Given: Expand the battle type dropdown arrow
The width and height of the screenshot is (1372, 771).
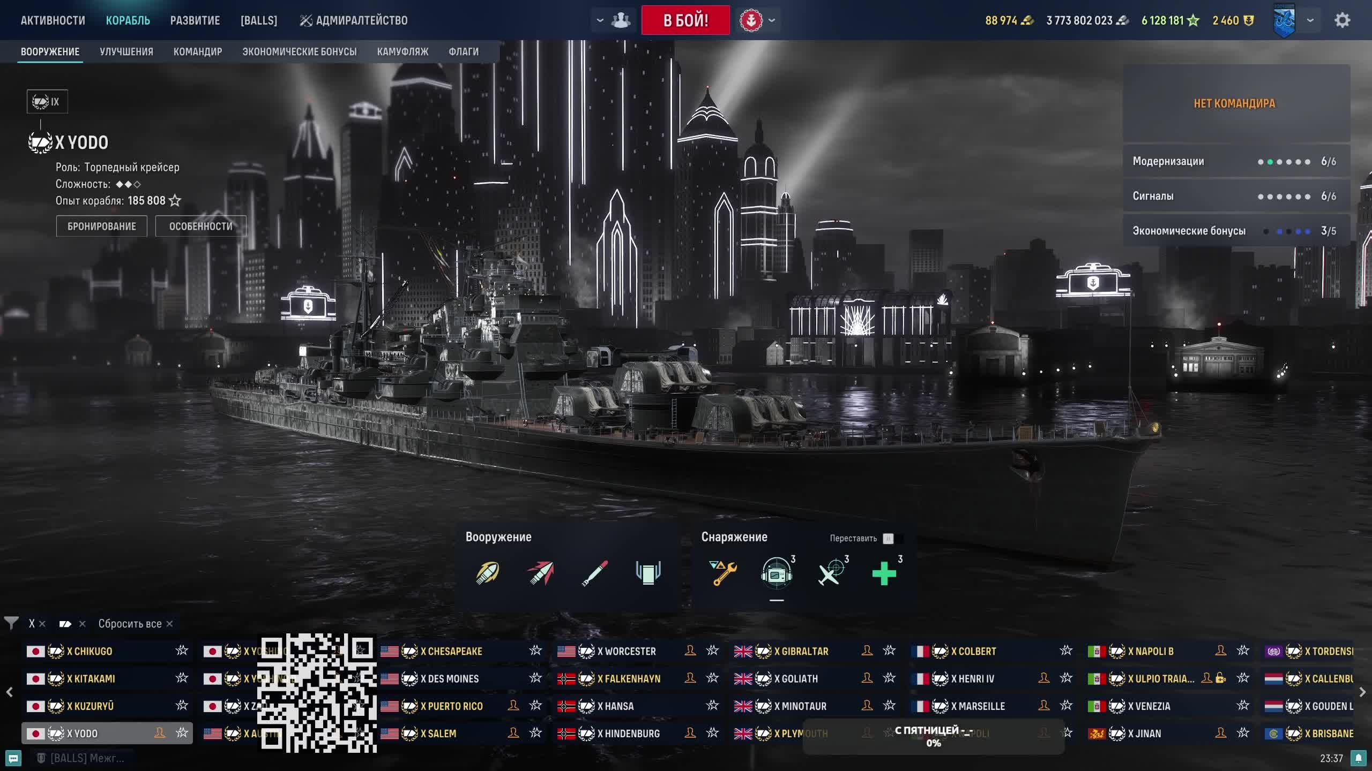Looking at the screenshot, I should pyautogui.click(x=772, y=20).
